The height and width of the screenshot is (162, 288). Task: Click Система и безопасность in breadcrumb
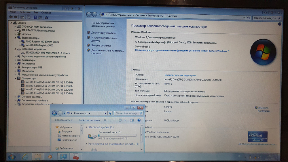coord(149,16)
